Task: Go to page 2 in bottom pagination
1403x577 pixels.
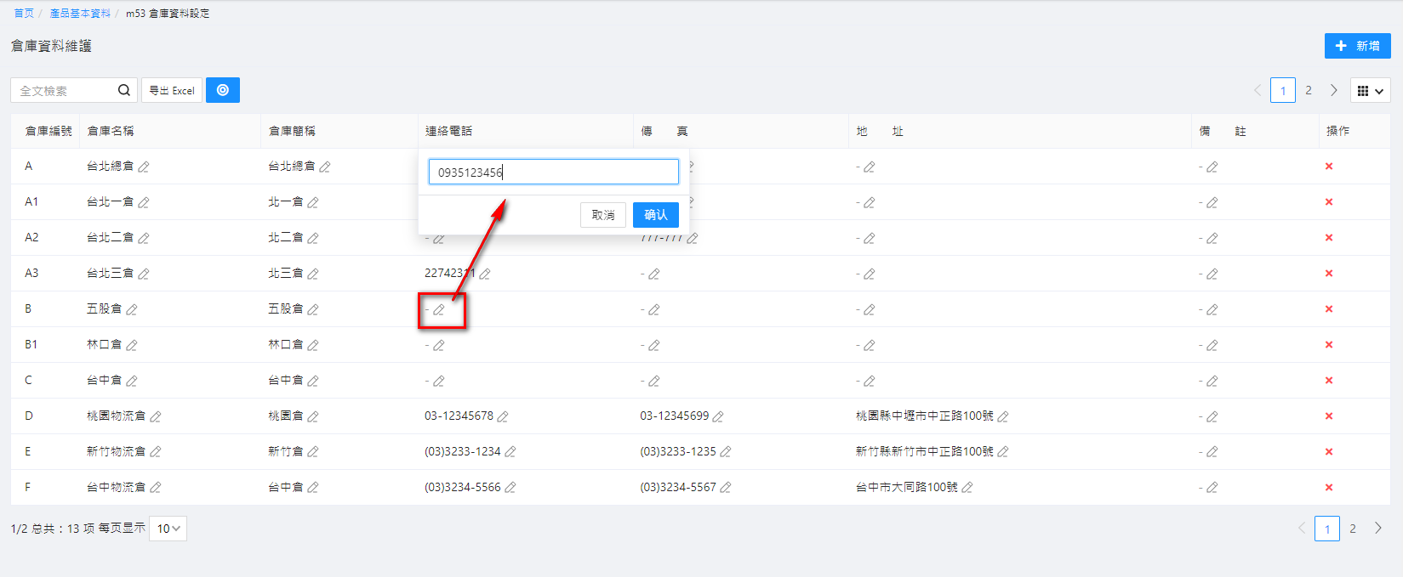Action: (1353, 529)
